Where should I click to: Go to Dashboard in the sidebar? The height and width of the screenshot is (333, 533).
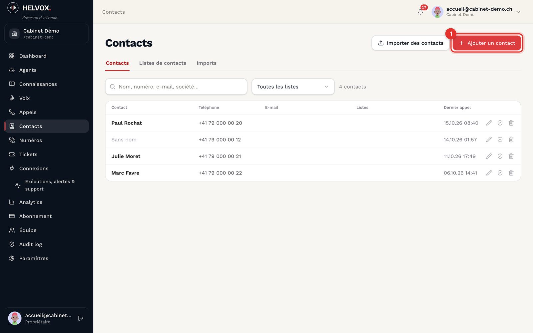click(x=47, y=56)
